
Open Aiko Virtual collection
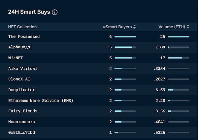pos(23,69)
